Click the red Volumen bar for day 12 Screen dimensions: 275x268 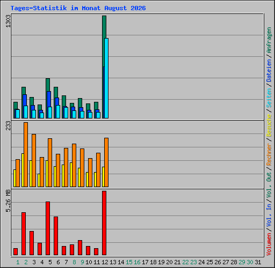(104, 223)
